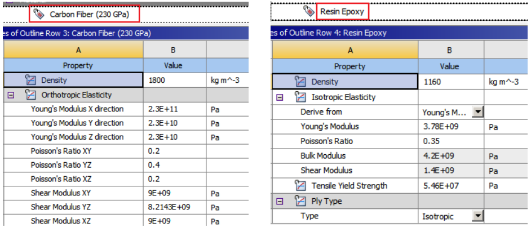Screen dimensions: 531x228
Task: Click column B header in Resin Epoxy table
Action: tap(451, 51)
